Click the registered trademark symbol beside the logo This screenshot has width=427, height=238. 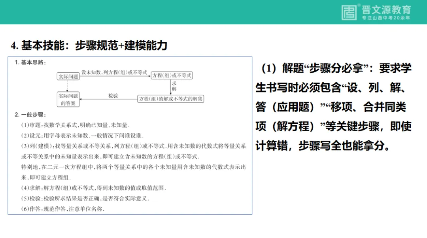[x=359, y=5]
